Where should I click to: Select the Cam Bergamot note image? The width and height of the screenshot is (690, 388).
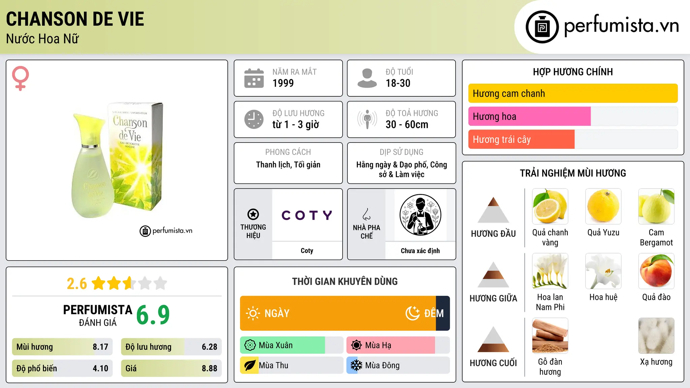pos(656,206)
